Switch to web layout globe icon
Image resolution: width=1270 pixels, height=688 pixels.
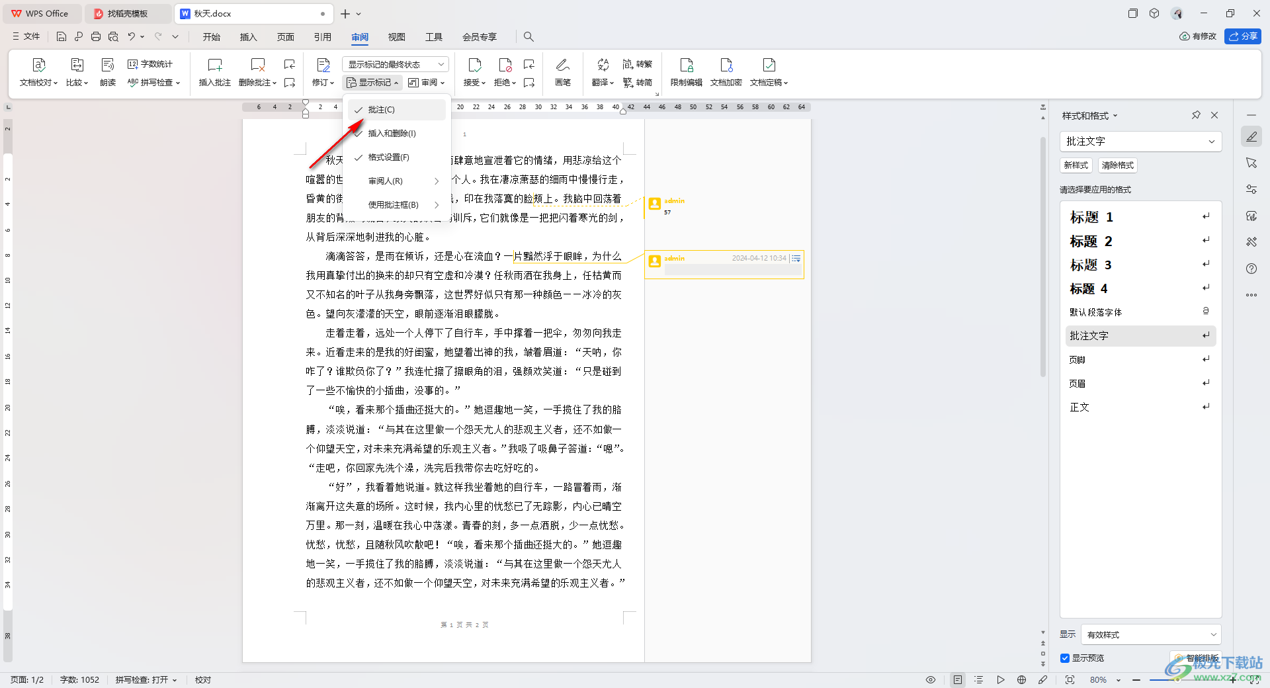coord(1021,680)
